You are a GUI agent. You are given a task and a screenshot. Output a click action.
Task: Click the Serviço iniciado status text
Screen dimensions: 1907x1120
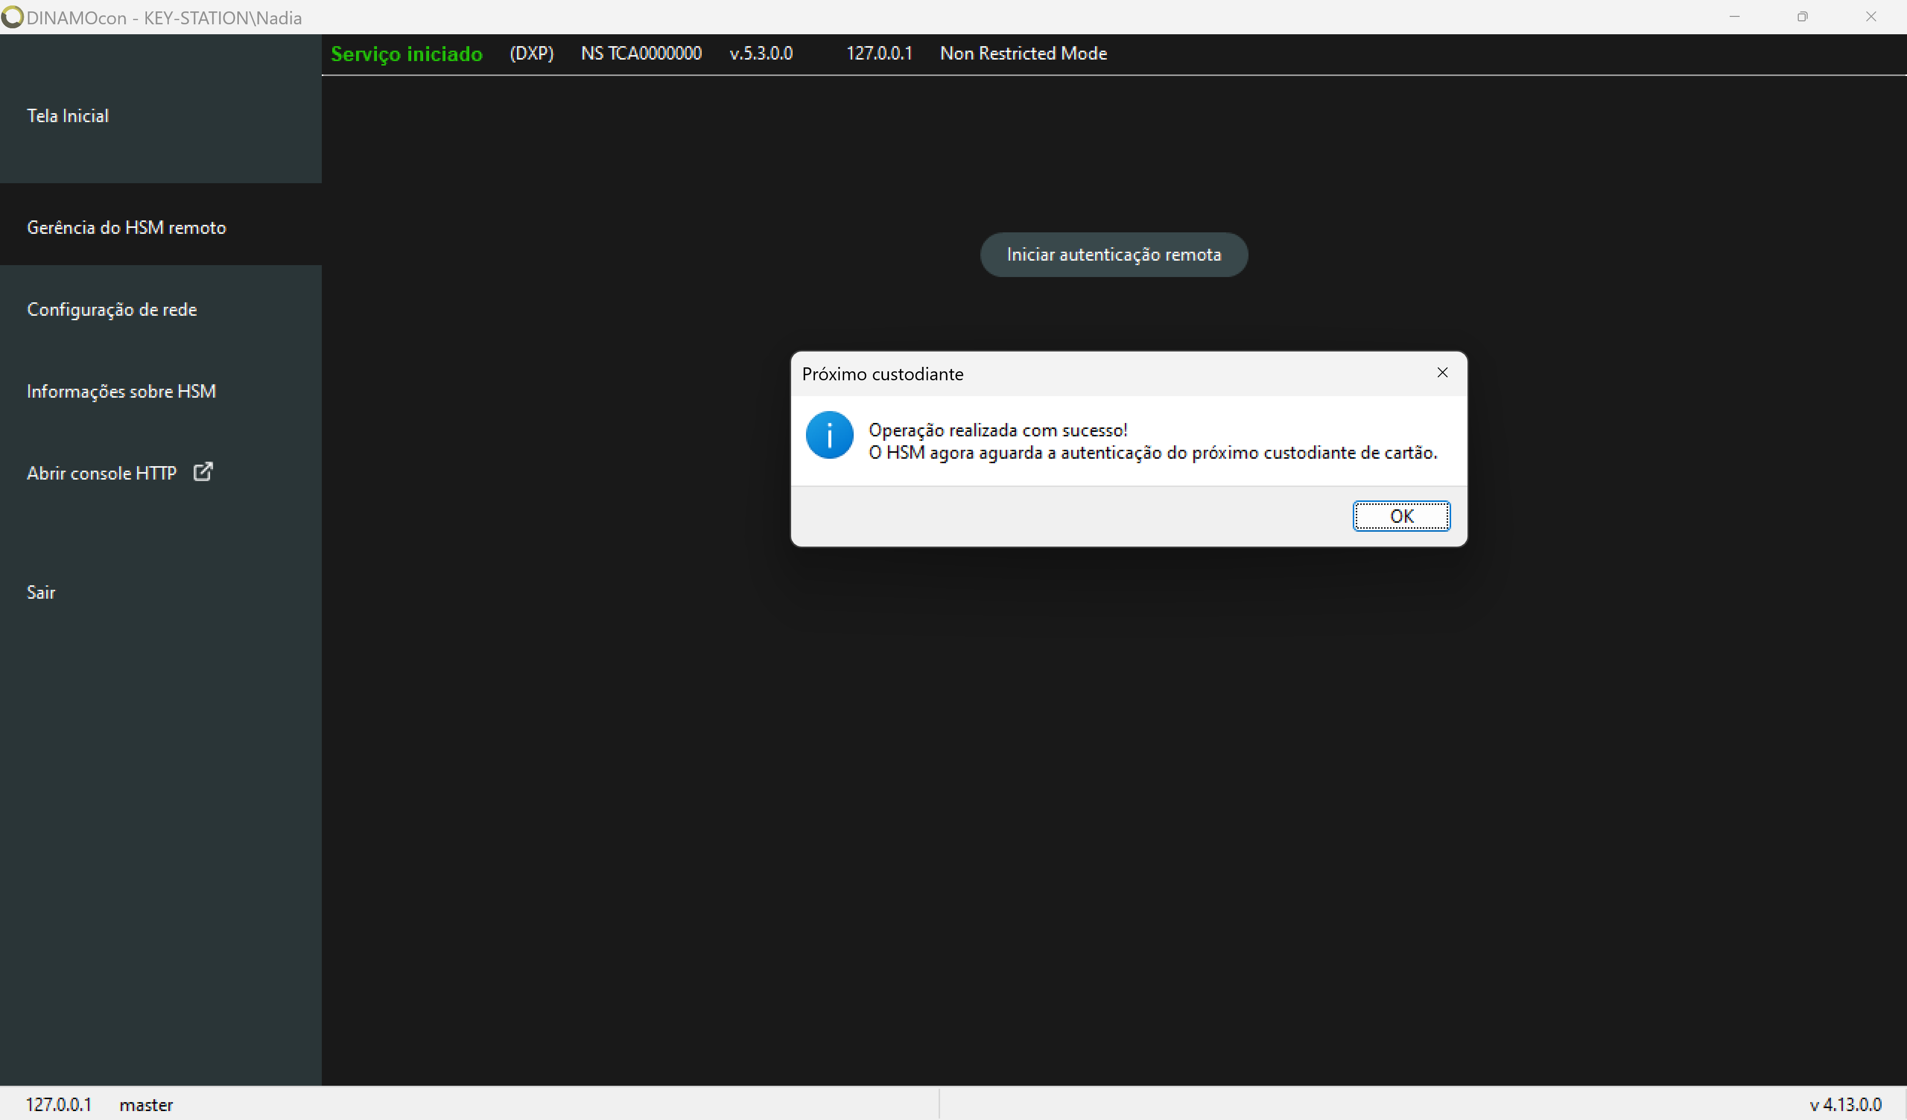coord(406,55)
